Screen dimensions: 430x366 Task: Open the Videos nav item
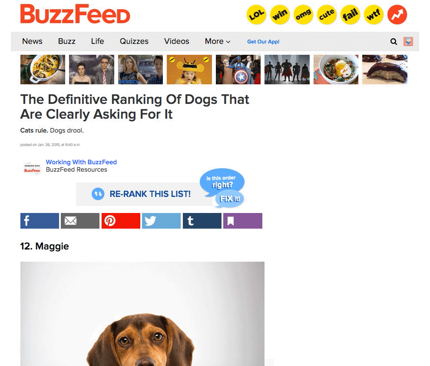(x=177, y=41)
